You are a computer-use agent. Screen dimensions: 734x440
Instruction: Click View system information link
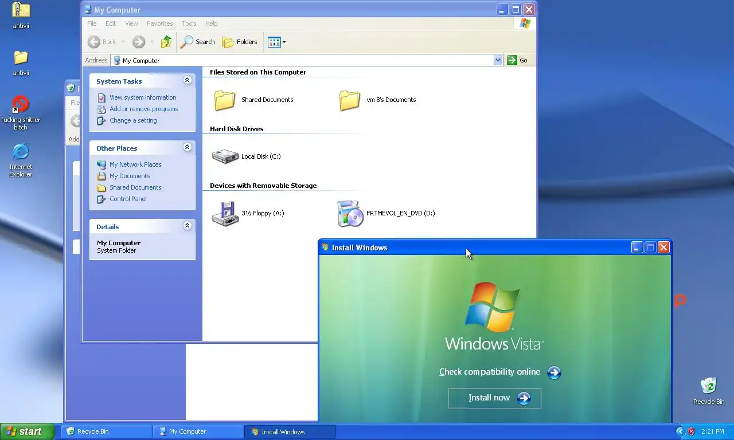pyautogui.click(x=143, y=97)
